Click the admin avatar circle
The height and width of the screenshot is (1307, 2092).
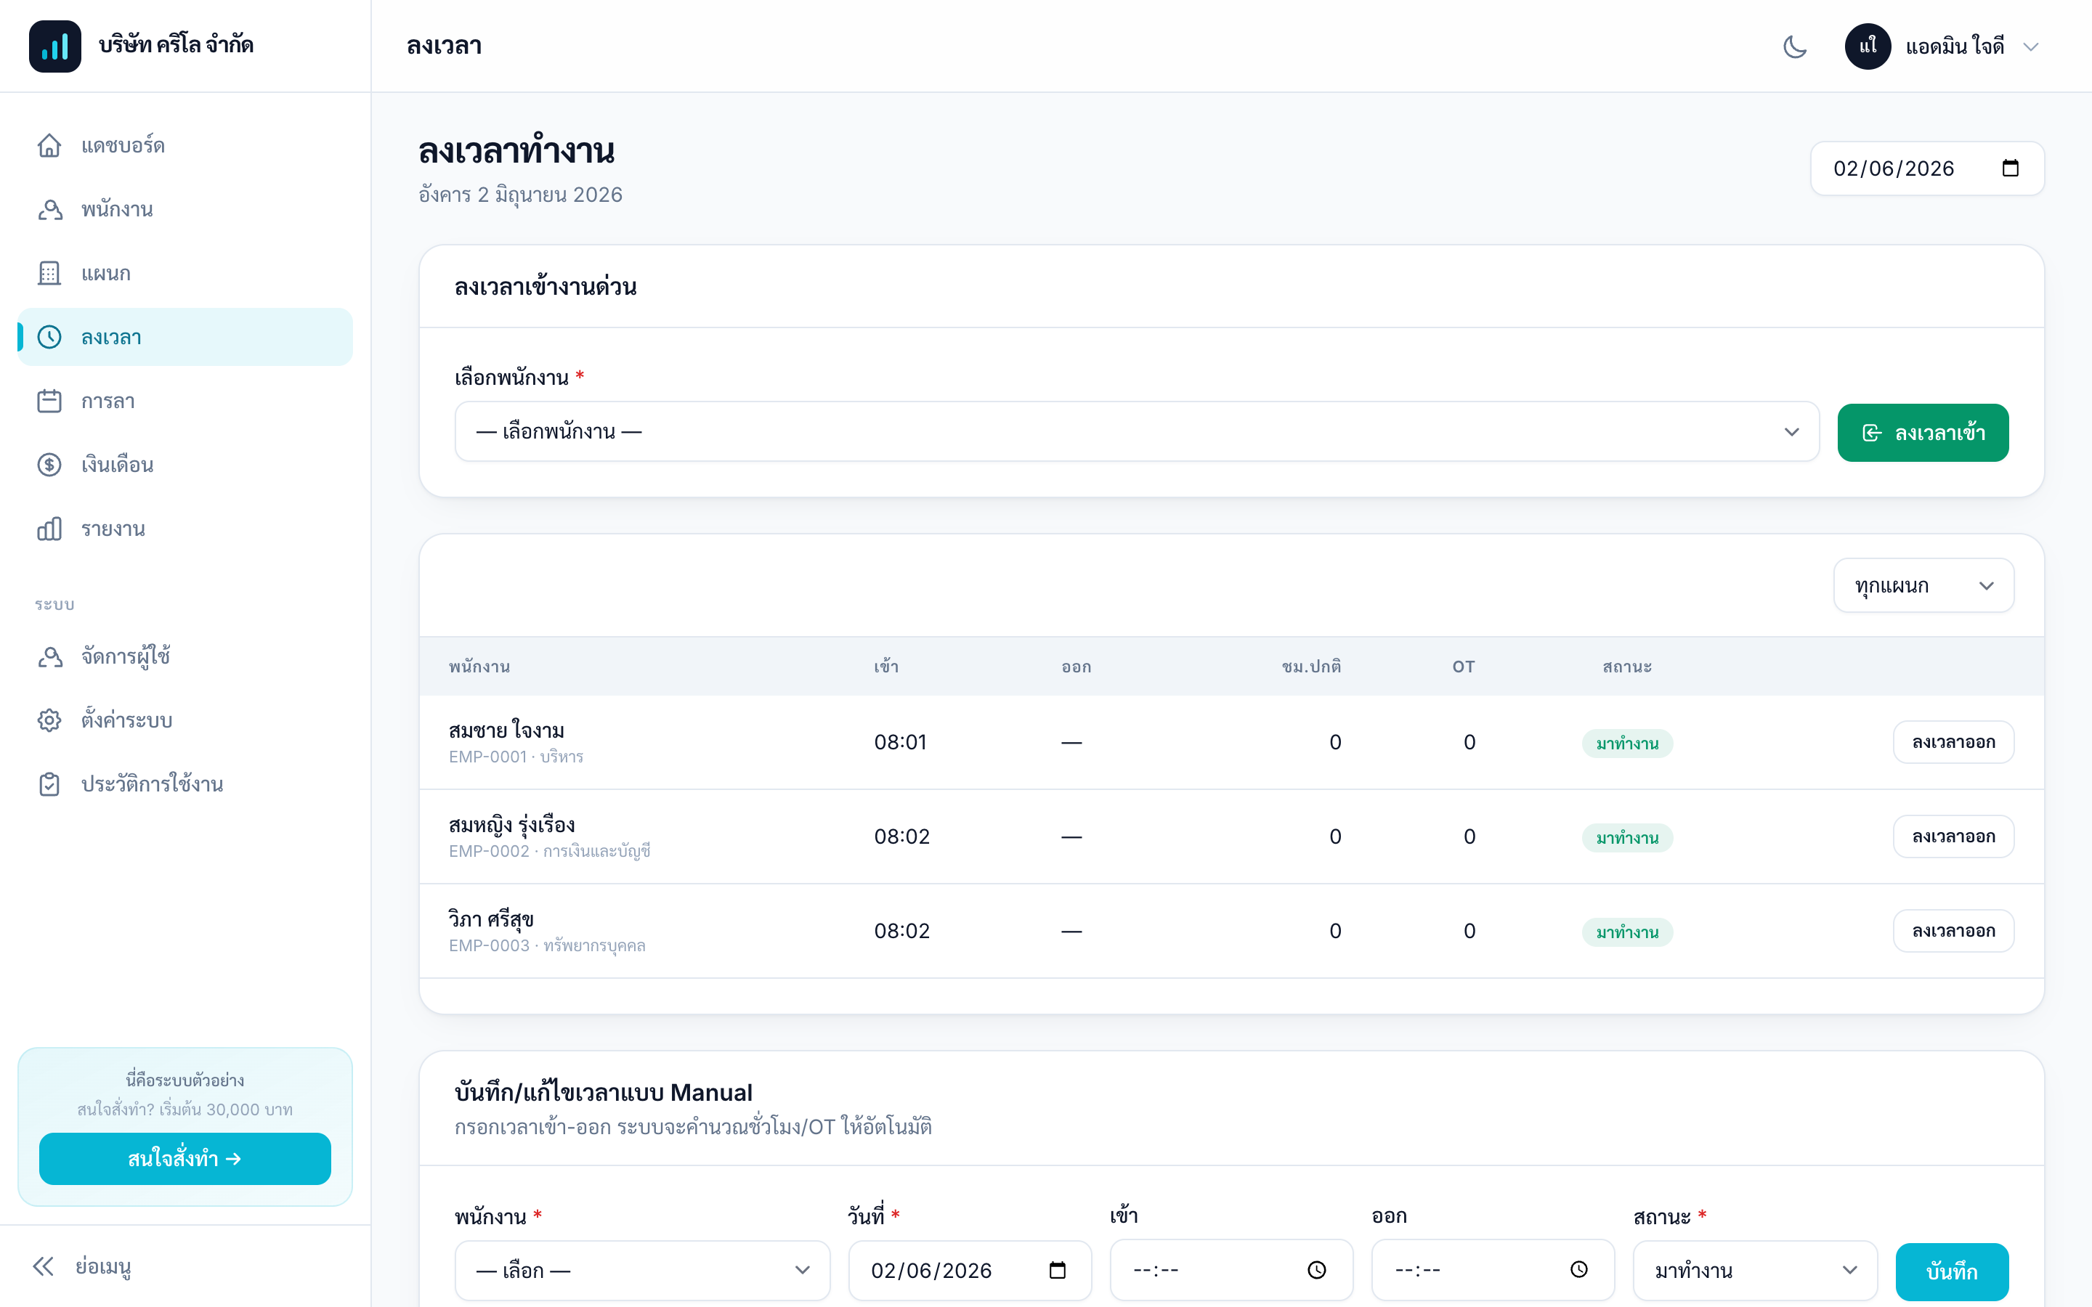[1868, 46]
